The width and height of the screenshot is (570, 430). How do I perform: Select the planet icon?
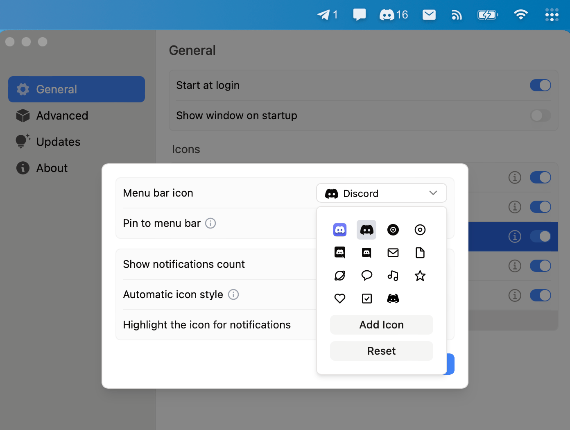tap(340, 276)
